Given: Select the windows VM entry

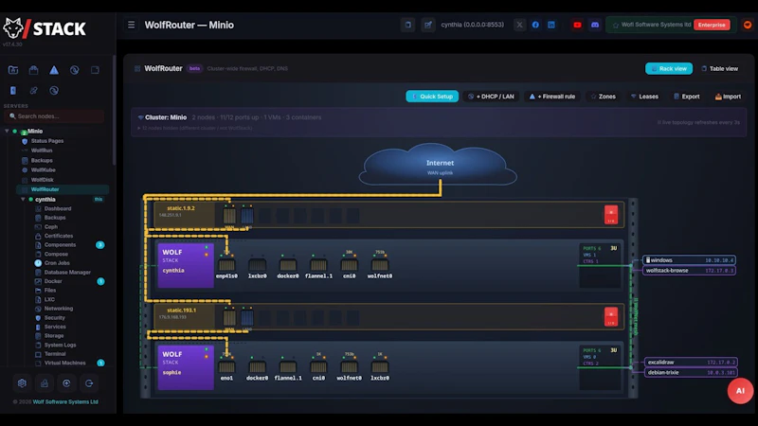Looking at the screenshot, I should coord(689,259).
